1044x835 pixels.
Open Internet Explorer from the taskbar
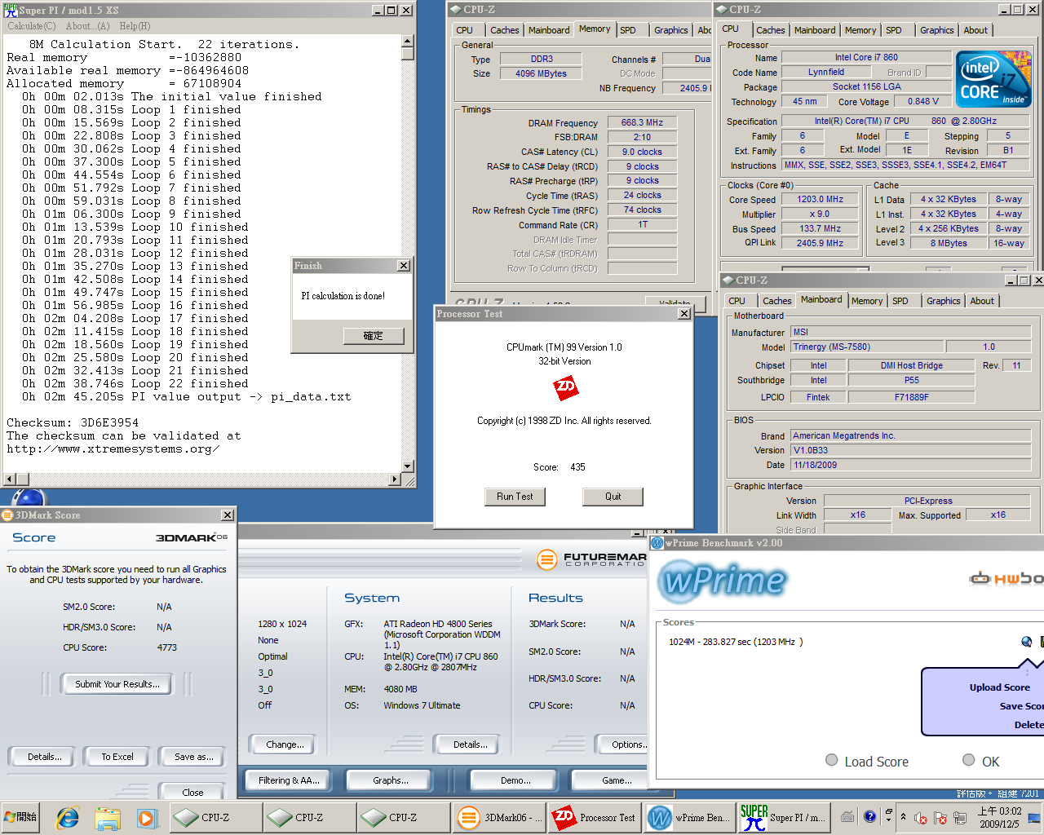click(68, 817)
